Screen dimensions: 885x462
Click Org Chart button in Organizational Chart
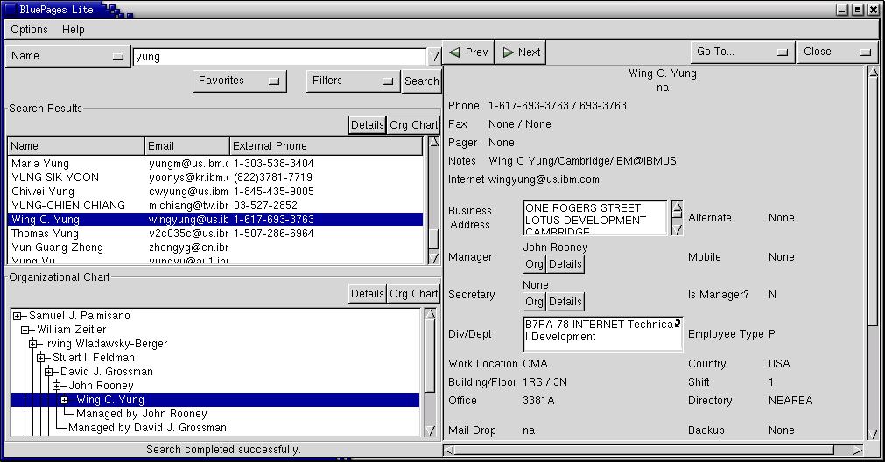(x=414, y=294)
